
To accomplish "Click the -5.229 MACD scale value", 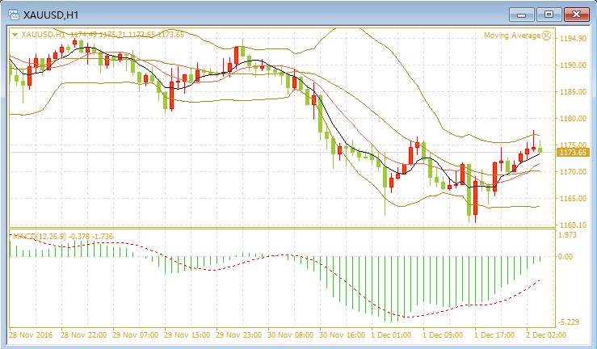I will pyautogui.click(x=568, y=322).
